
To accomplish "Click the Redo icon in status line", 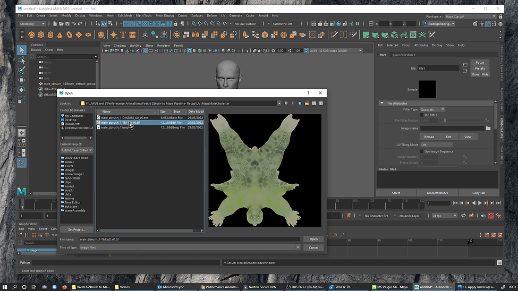I will pos(80,24).
